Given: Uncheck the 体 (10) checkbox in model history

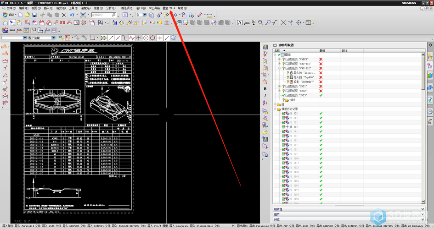Looking at the screenshot, I should 283,158.
